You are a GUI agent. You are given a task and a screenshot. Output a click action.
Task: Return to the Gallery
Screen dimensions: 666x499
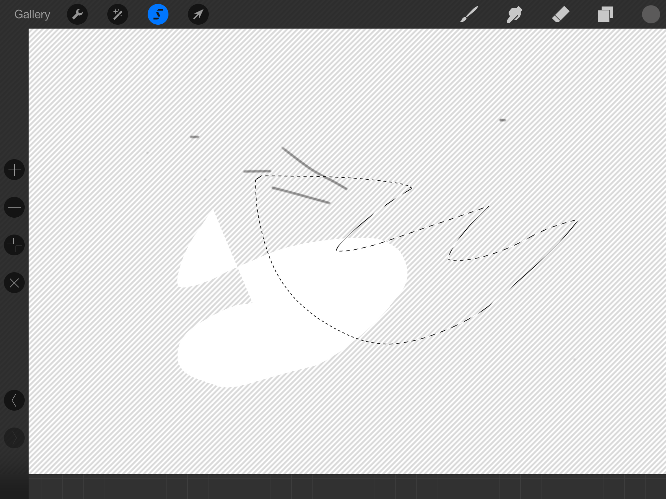(32, 14)
